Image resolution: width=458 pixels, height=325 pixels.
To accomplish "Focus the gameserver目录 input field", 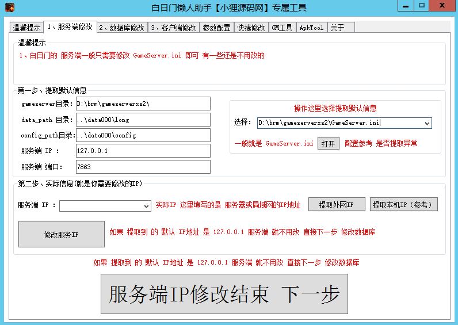I will point(143,104).
